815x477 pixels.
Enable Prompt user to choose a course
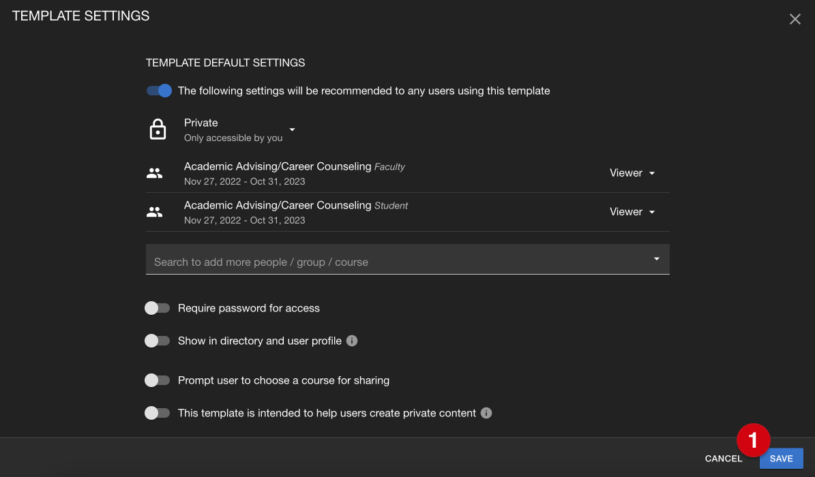(x=158, y=380)
